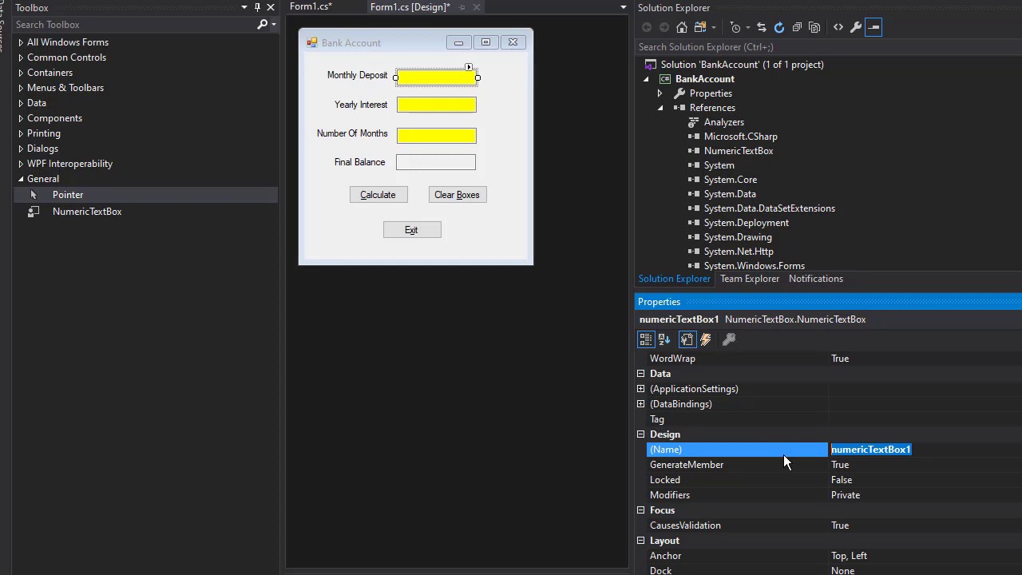Image resolution: width=1022 pixels, height=575 pixels.
Task: Click the Property Pages key icon in Properties panel
Action: pyautogui.click(x=728, y=339)
